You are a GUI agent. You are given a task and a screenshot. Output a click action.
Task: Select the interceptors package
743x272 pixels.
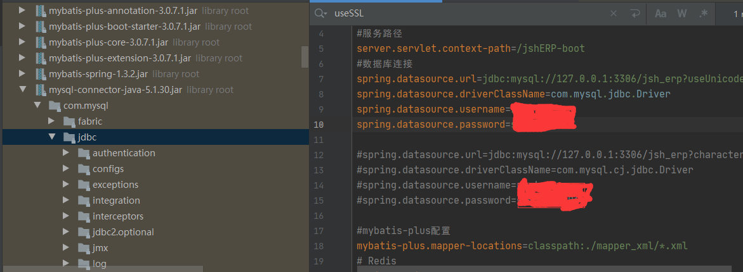pyautogui.click(x=118, y=216)
